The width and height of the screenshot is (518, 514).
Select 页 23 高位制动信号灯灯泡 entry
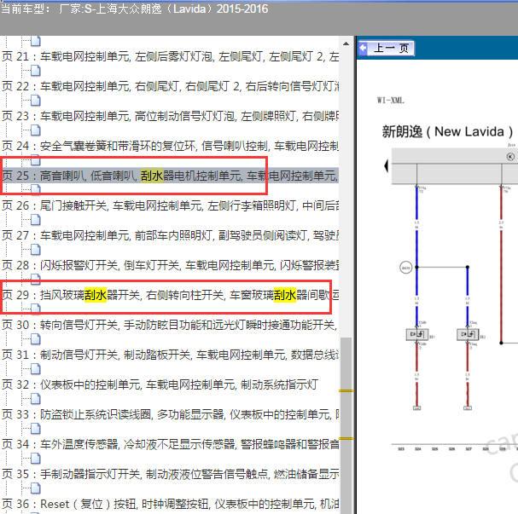point(170,116)
